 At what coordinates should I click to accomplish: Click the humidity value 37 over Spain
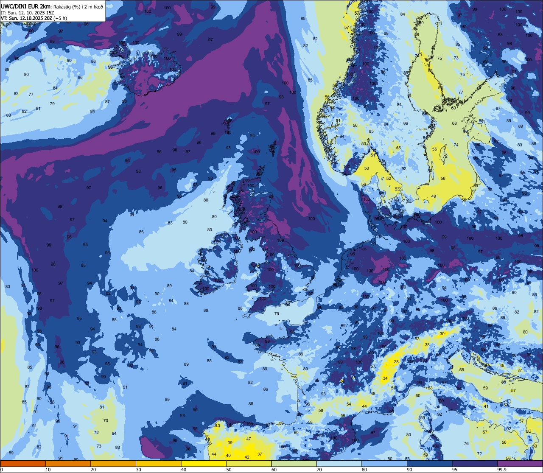coord(260,454)
